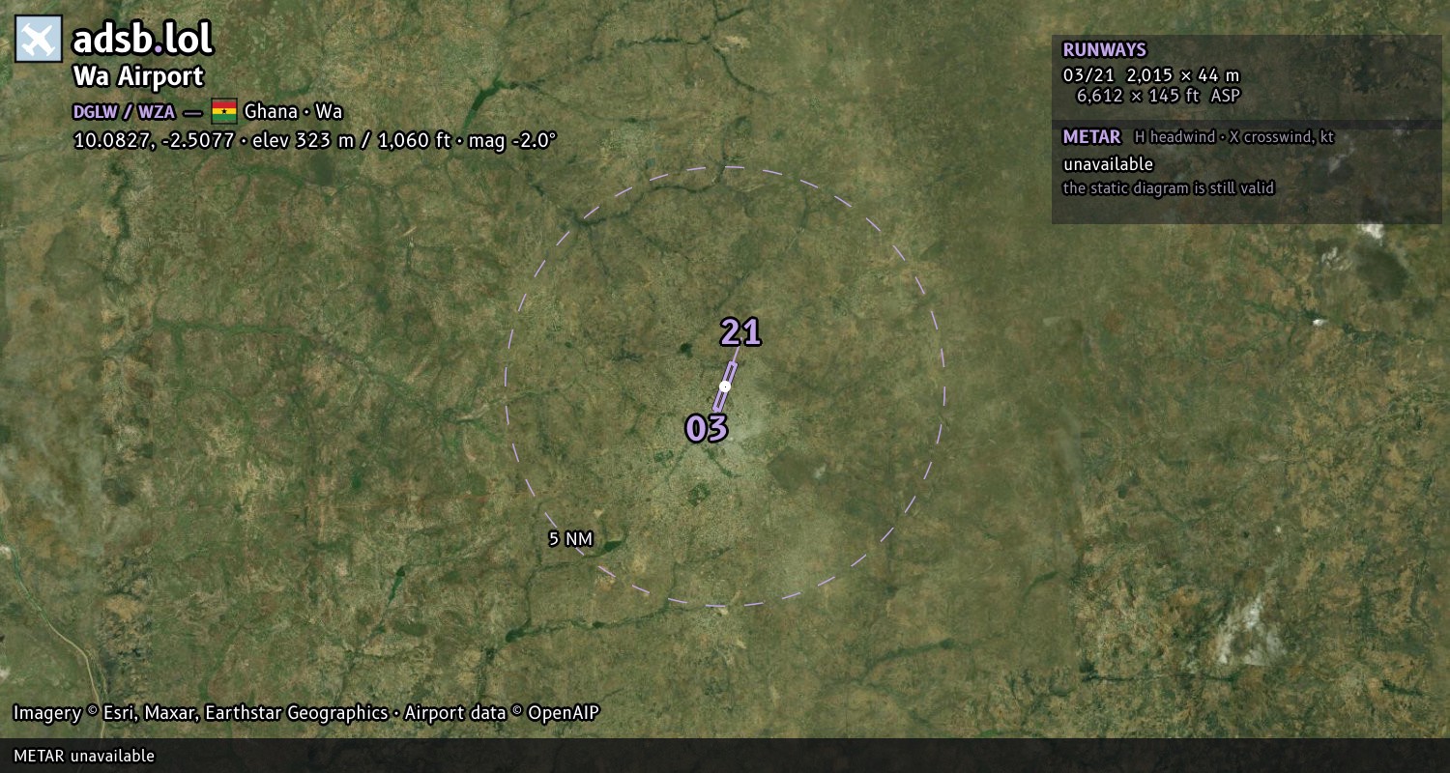Click the 5 NM range ring label
Viewport: 1450px width, 773px height.
pos(570,539)
